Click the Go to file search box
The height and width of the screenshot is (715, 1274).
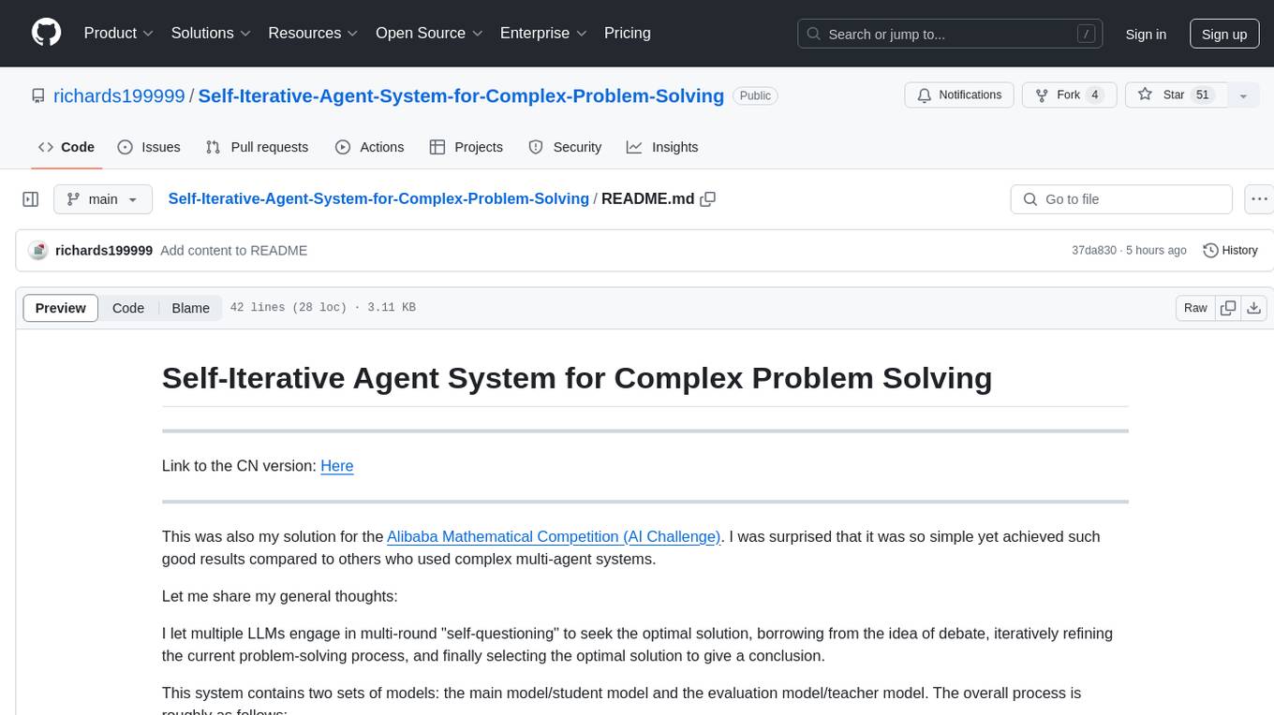(x=1121, y=199)
